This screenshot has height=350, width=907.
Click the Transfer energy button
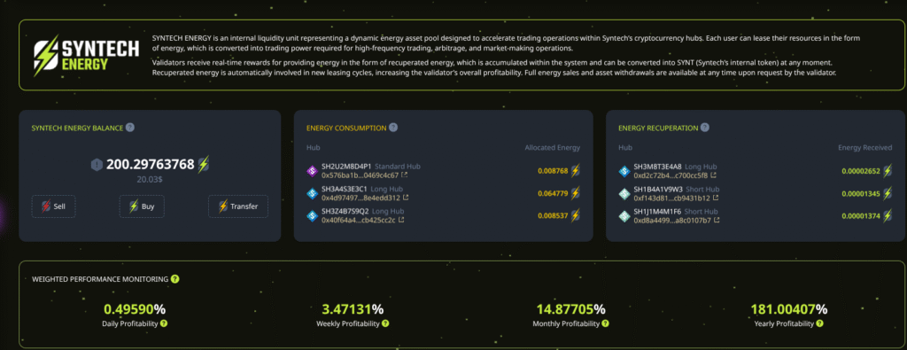pyautogui.click(x=238, y=206)
